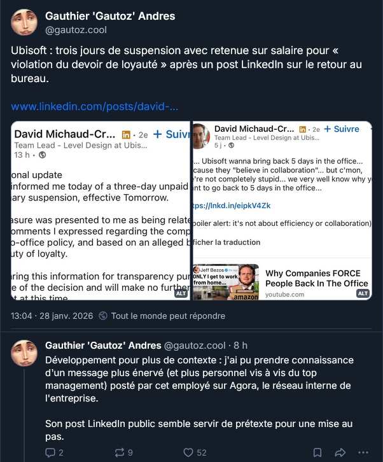Like the reply with 52 likes
383x462 pixels.
point(188,452)
